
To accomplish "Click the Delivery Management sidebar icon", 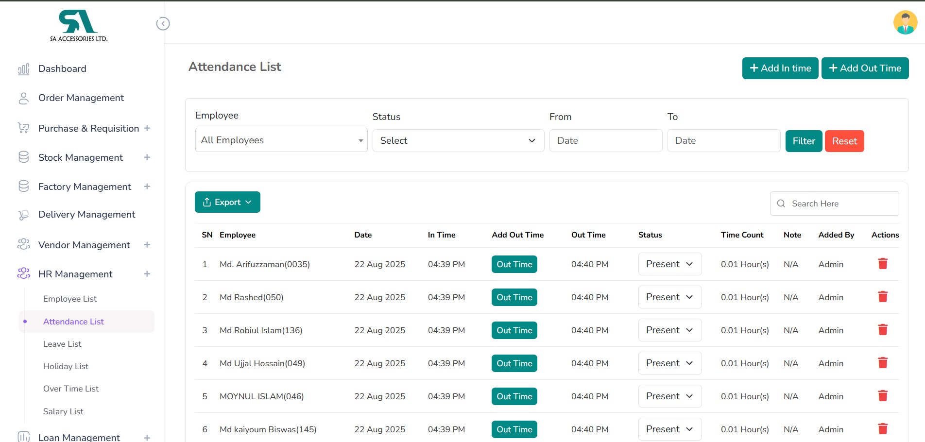I will 23,215.
